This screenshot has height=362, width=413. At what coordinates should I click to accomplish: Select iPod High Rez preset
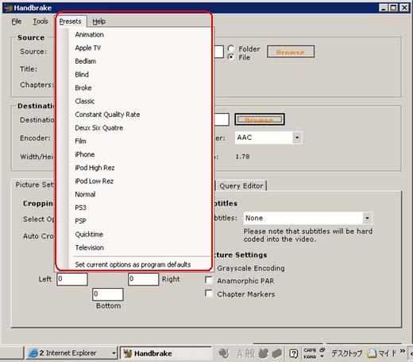tap(95, 168)
